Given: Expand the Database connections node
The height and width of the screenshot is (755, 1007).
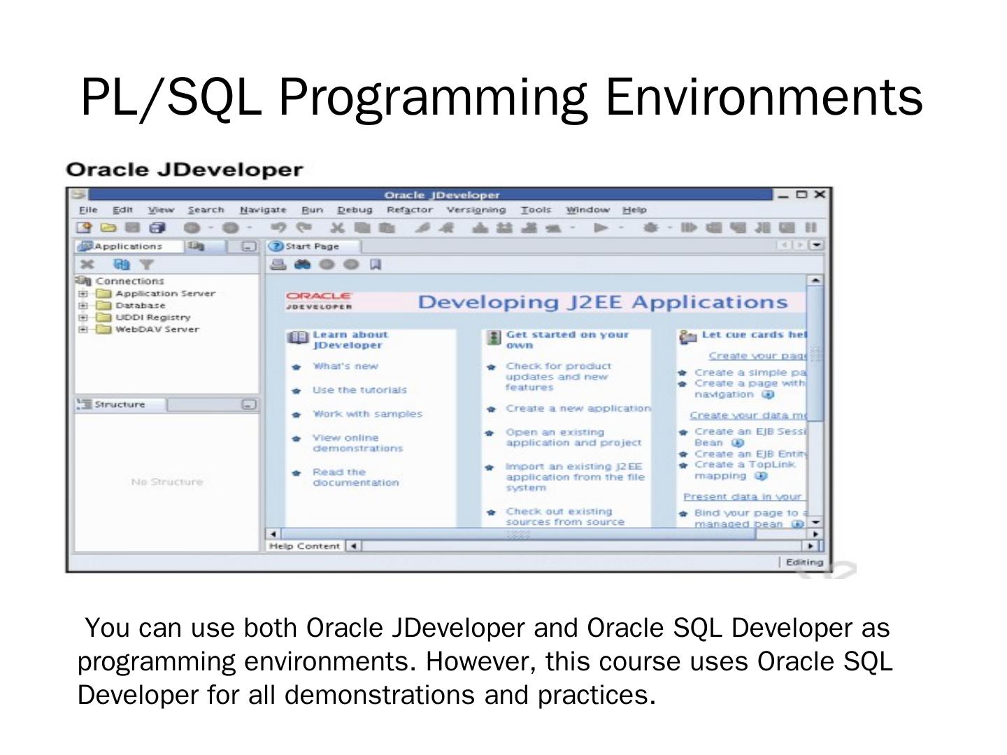Looking at the screenshot, I should 83,305.
